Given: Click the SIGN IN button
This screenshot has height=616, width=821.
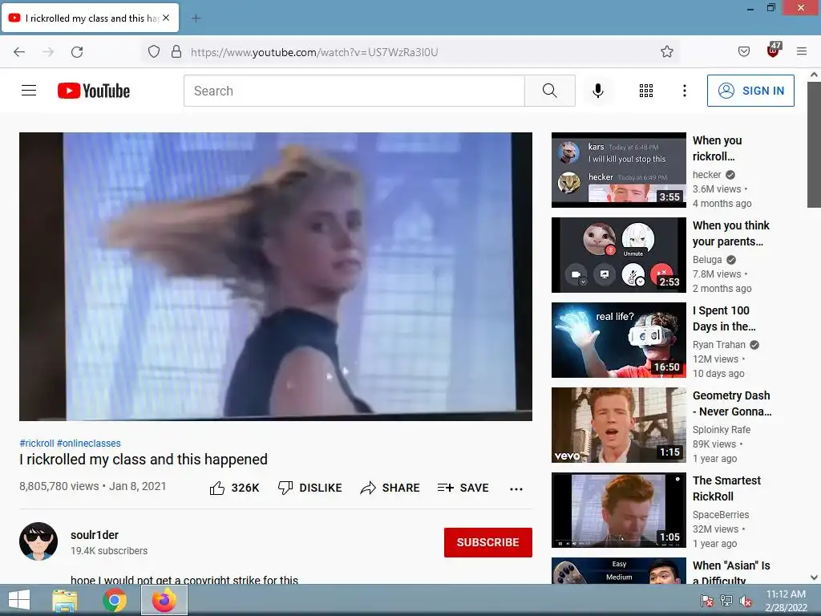Looking at the screenshot, I should tap(750, 91).
